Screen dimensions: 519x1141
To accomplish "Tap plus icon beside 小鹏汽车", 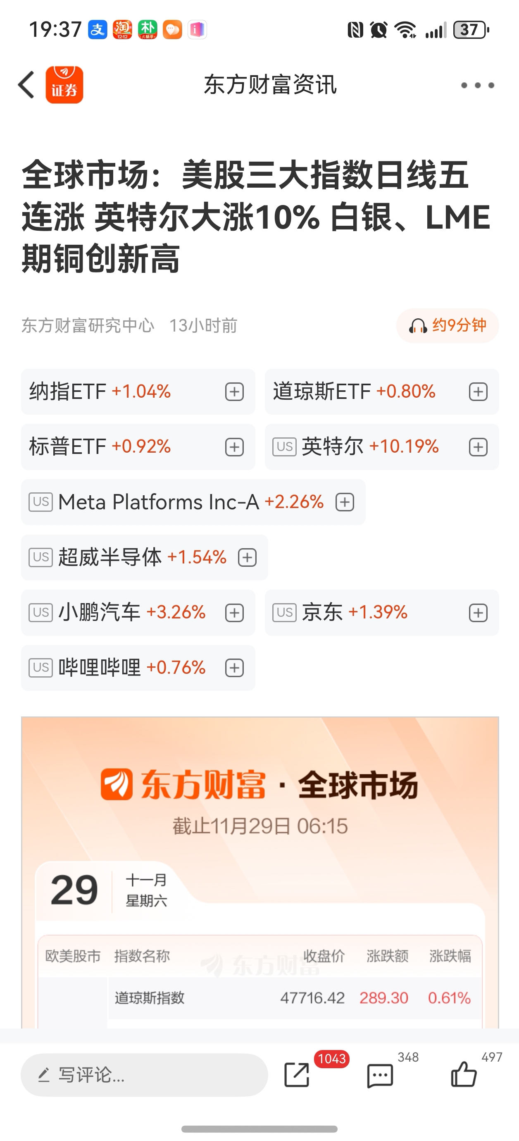I will 234,613.
